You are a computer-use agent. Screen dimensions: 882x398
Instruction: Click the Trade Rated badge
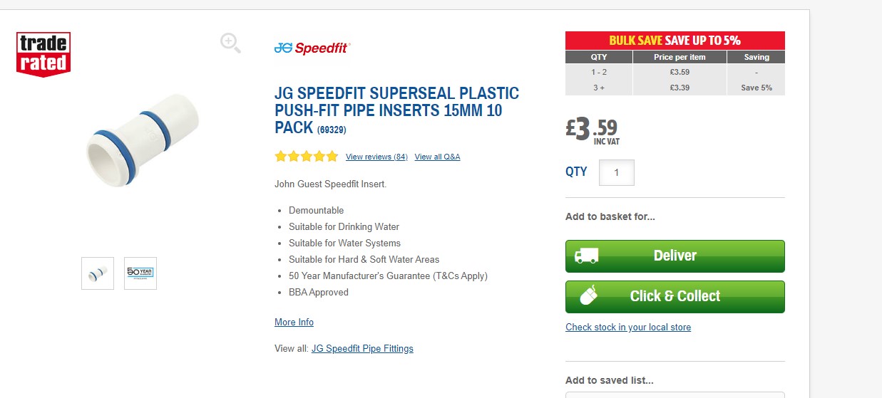(43, 54)
